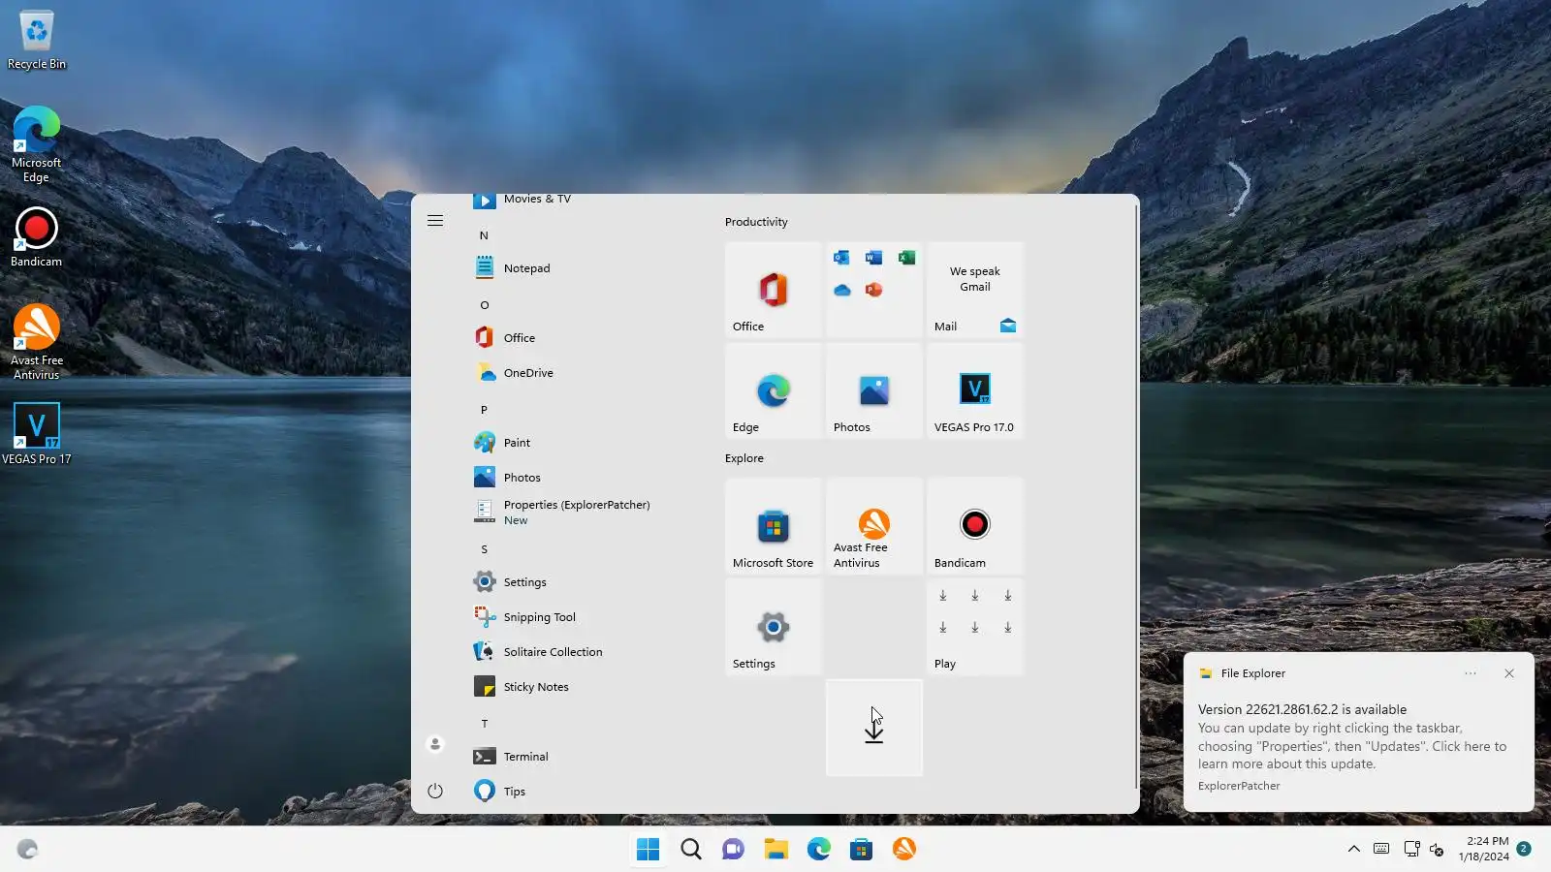Launch the VEGAS Pro 17.0 tile

975,390
